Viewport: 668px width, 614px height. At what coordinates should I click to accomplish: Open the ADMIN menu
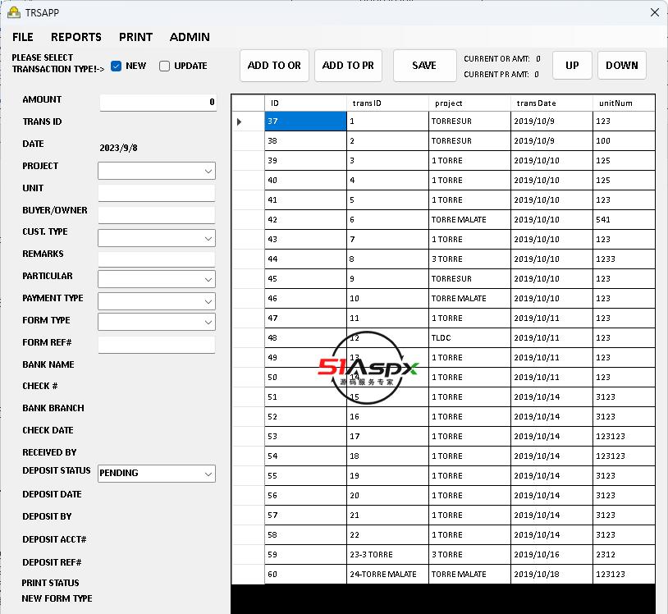pyautogui.click(x=190, y=37)
